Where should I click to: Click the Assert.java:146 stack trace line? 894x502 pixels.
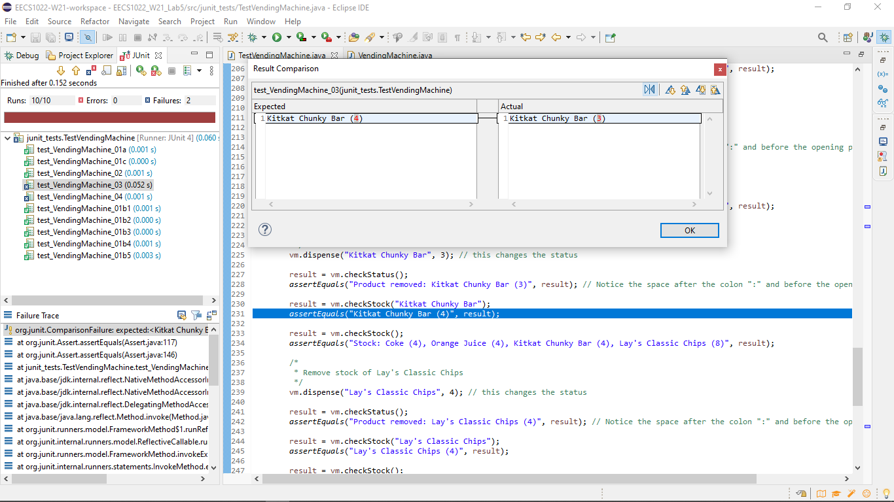[x=97, y=354]
